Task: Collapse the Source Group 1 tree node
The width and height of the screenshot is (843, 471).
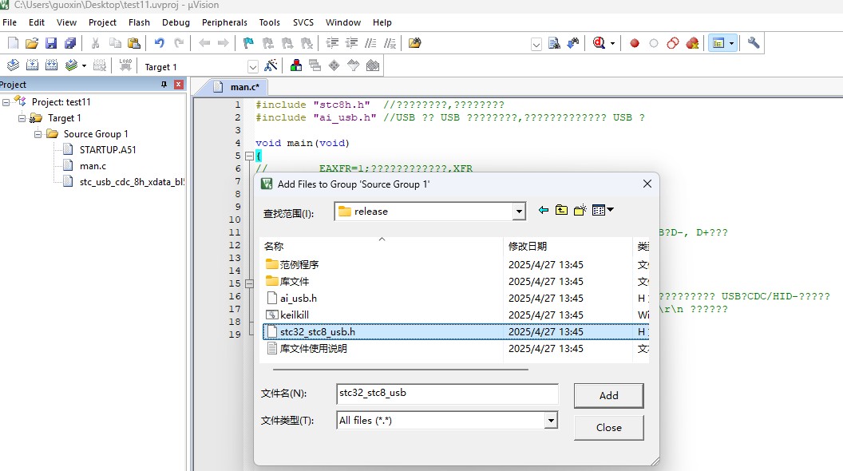Action: (x=38, y=134)
